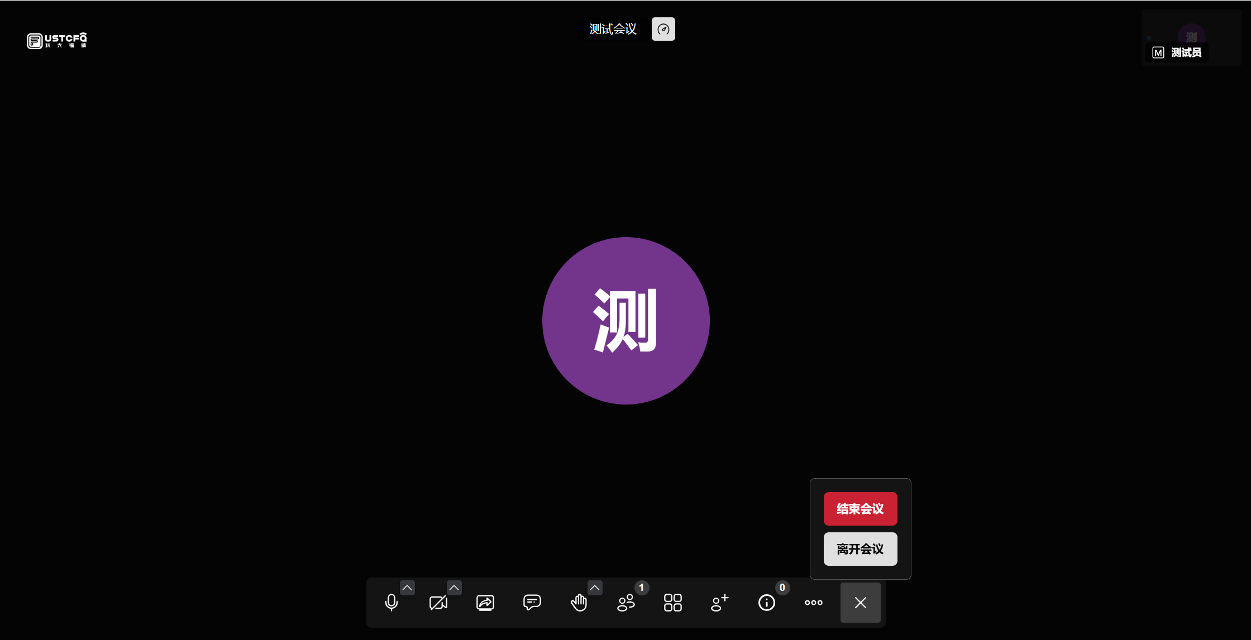Select 离开会议 from the popup menu
The image size is (1251, 640).
coord(860,549)
